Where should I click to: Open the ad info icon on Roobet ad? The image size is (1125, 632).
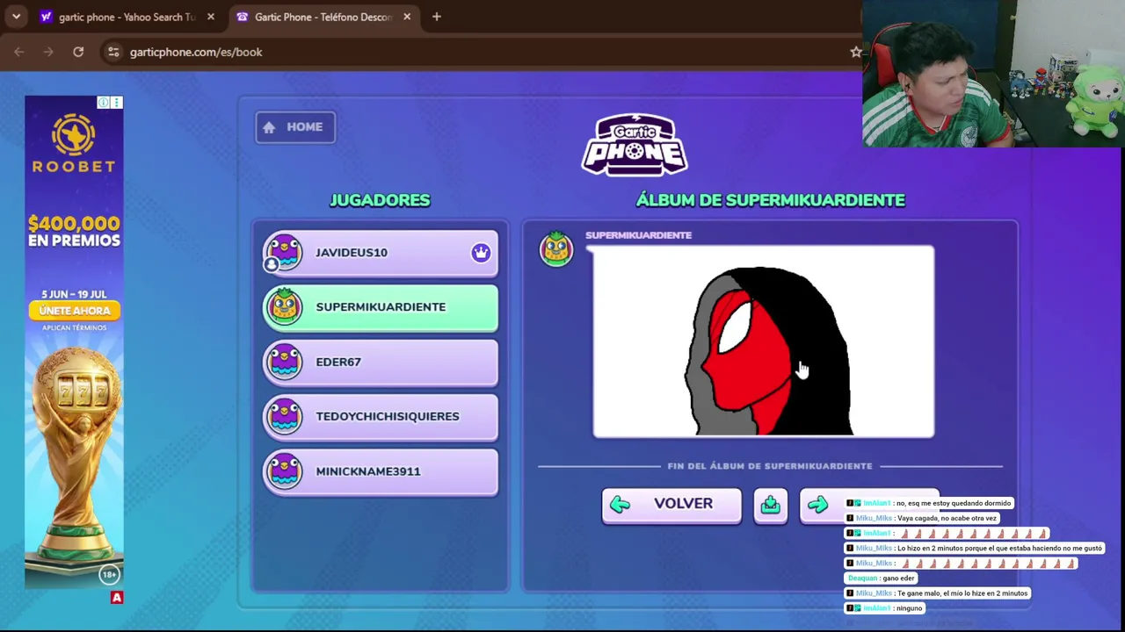[104, 103]
